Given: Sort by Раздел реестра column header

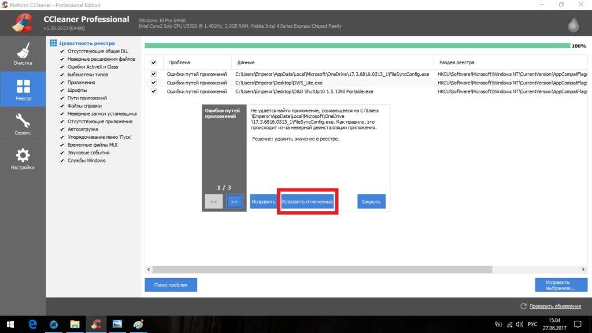Looking at the screenshot, I should pos(511,62).
